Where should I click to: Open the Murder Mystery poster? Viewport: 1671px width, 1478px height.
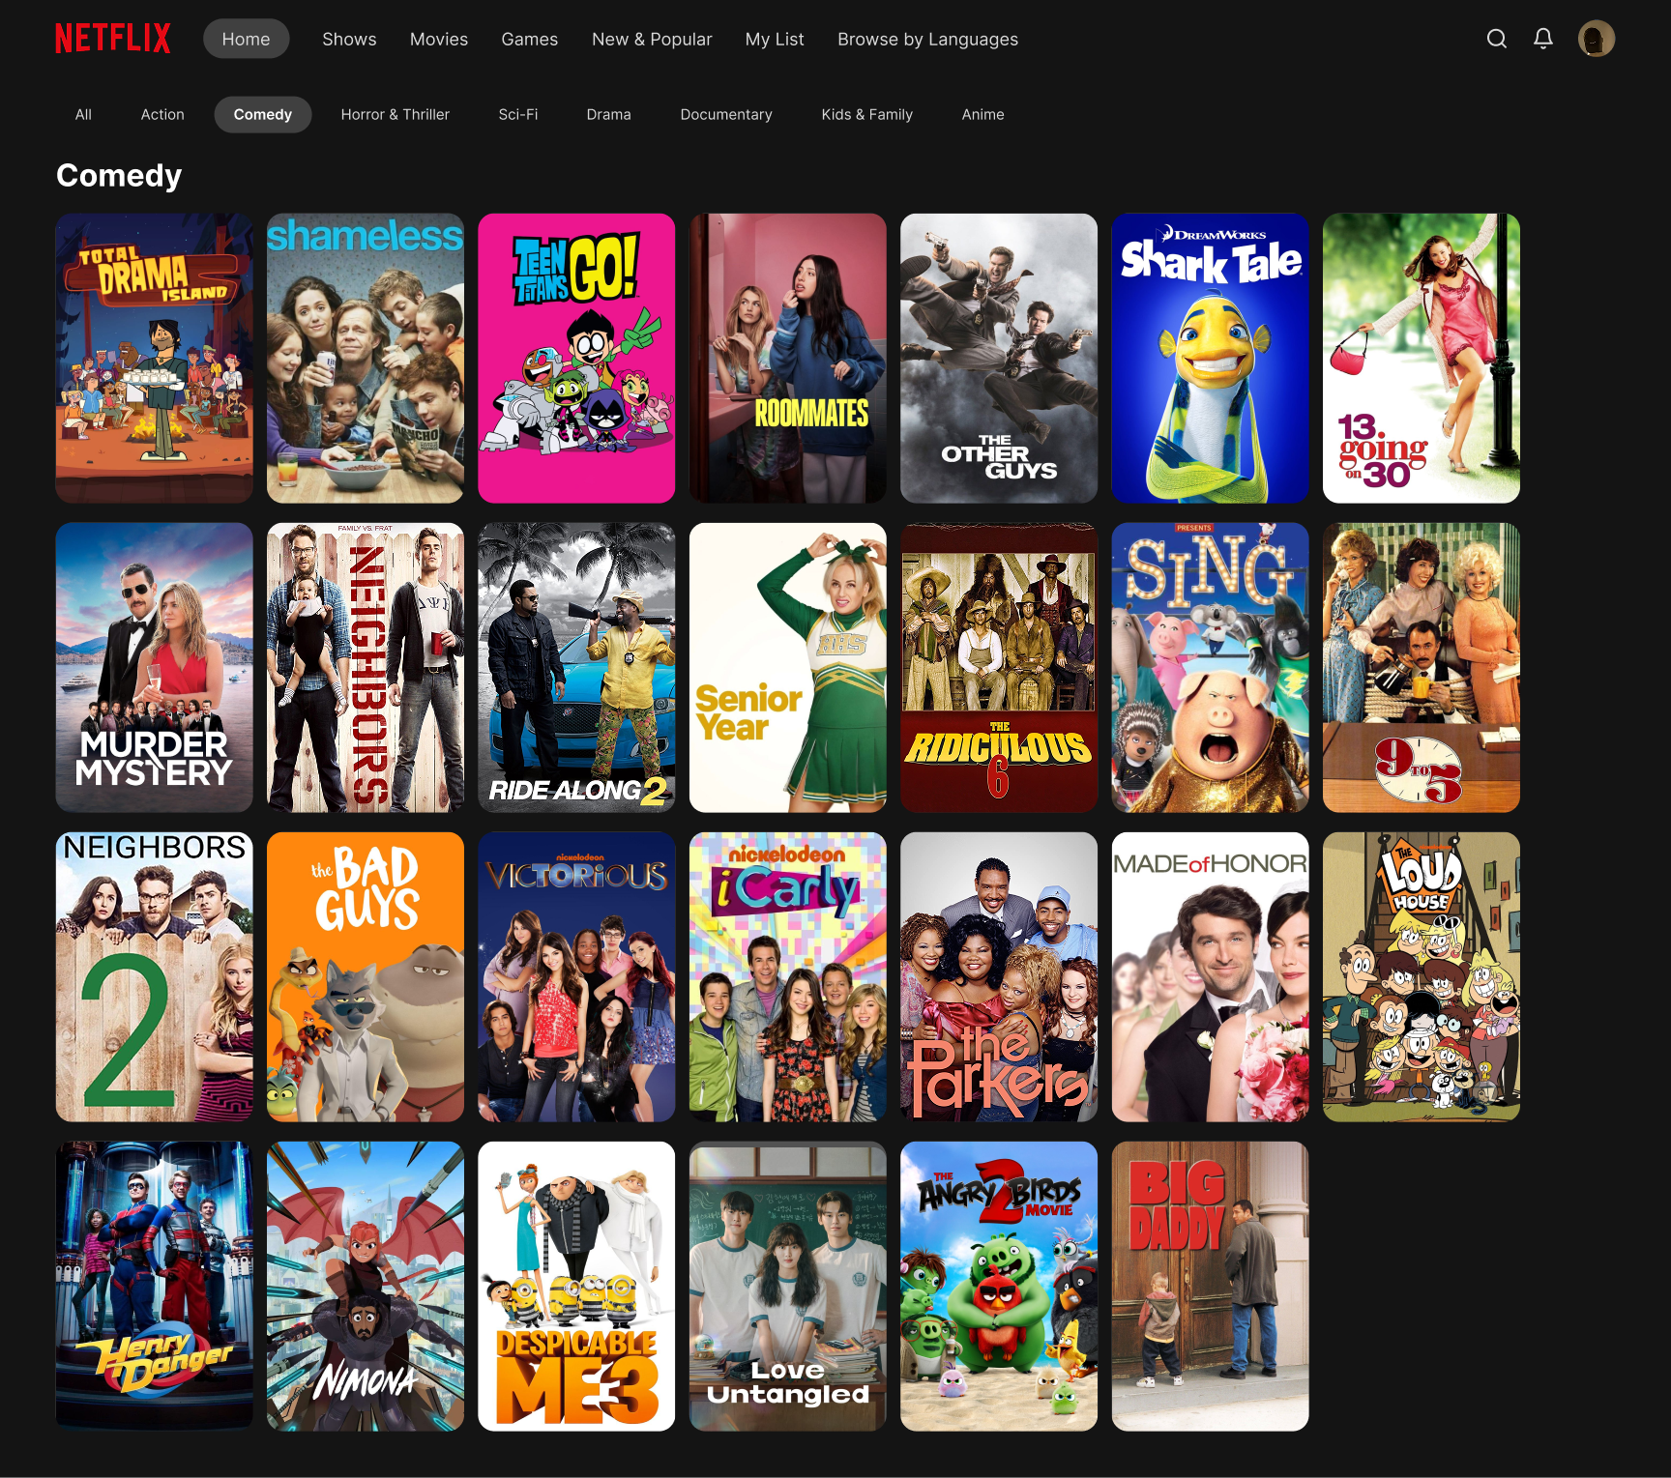[x=155, y=668]
